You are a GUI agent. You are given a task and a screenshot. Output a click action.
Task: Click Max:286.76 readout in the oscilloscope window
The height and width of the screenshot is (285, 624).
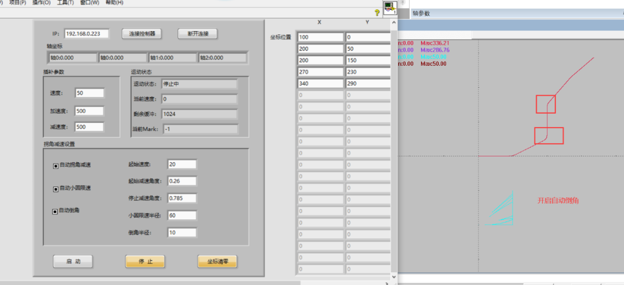coord(435,50)
